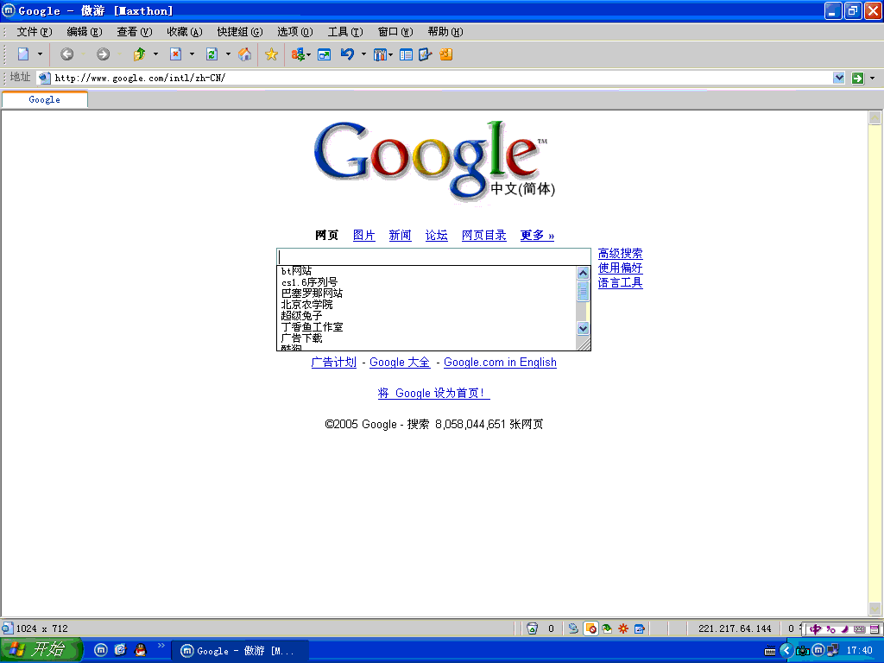Image resolution: width=884 pixels, height=663 pixels.
Task: Open the 高级搜索 link
Action: pyautogui.click(x=620, y=253)
